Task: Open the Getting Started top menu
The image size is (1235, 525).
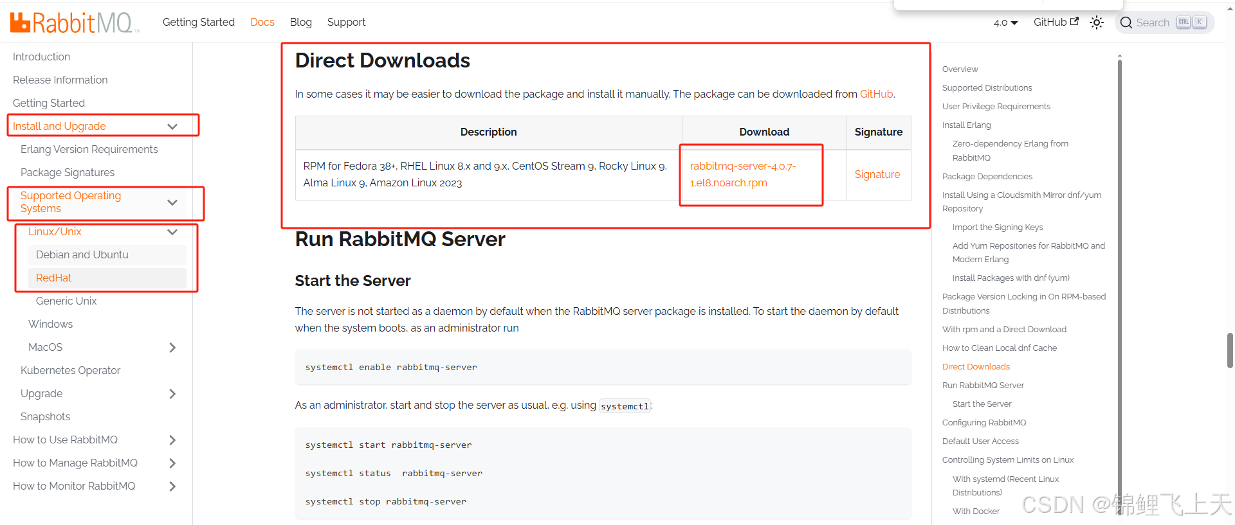Action: [x=199, y=22]
